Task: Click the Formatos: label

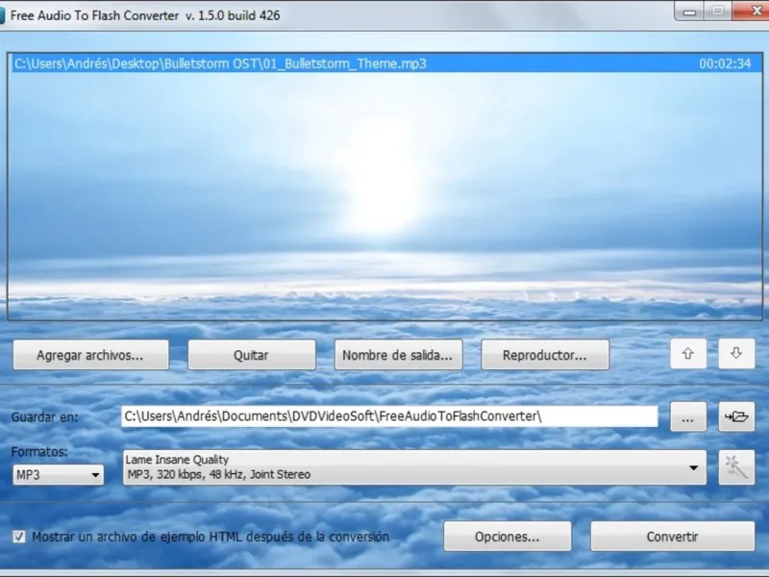Action: (39, 451)
